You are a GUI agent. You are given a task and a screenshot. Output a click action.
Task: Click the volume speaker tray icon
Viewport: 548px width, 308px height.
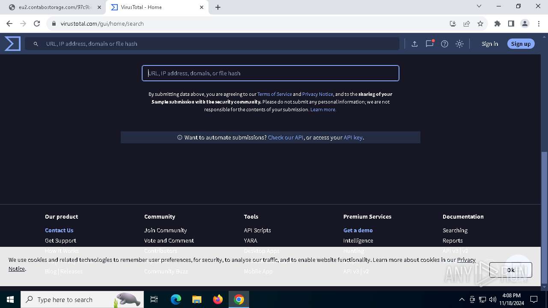point(492,299)
